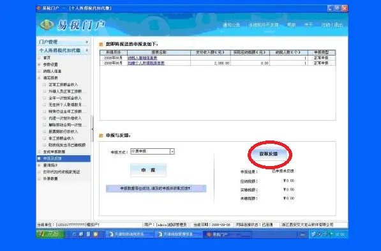The height and width of the screenshot is (251, 381).
Task: Open the 非工资薪金收入 form
Action: point(61,138)
